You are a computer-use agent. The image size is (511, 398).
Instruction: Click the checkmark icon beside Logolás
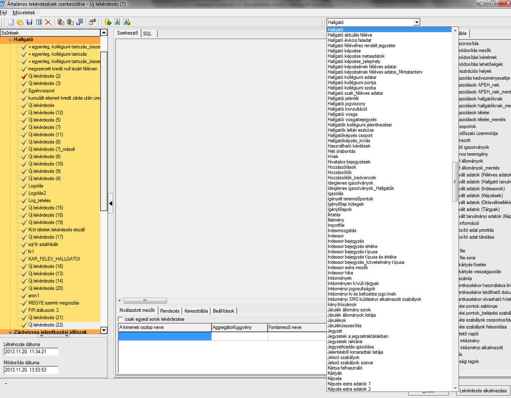[24, 187]
